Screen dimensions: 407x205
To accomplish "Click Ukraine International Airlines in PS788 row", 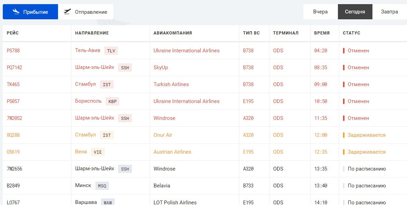I will 187,51.
